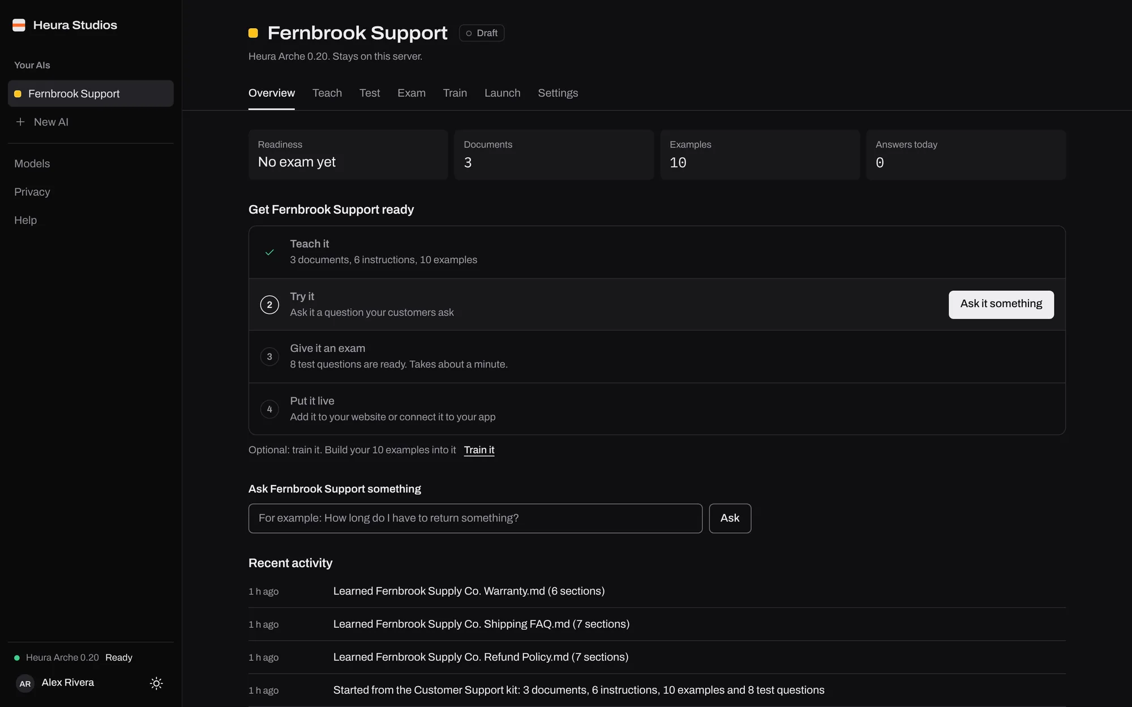Click the Put it live step title
This screenshot has width=1132, height=707.
(x=312, y=401)
